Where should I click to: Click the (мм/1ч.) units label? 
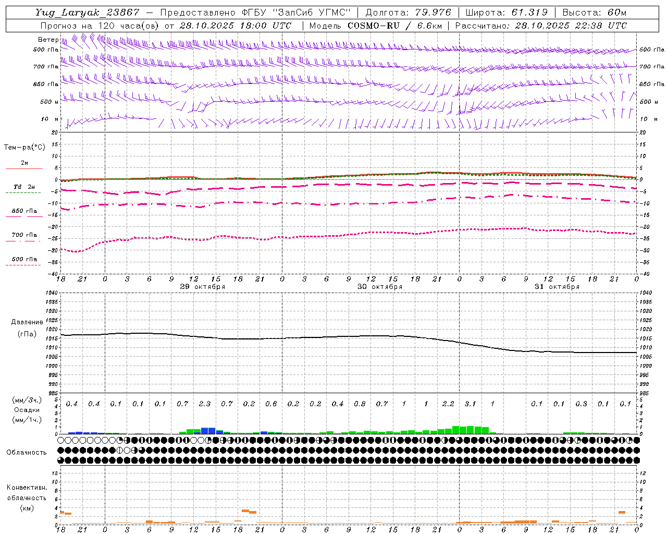pos(27,420)
